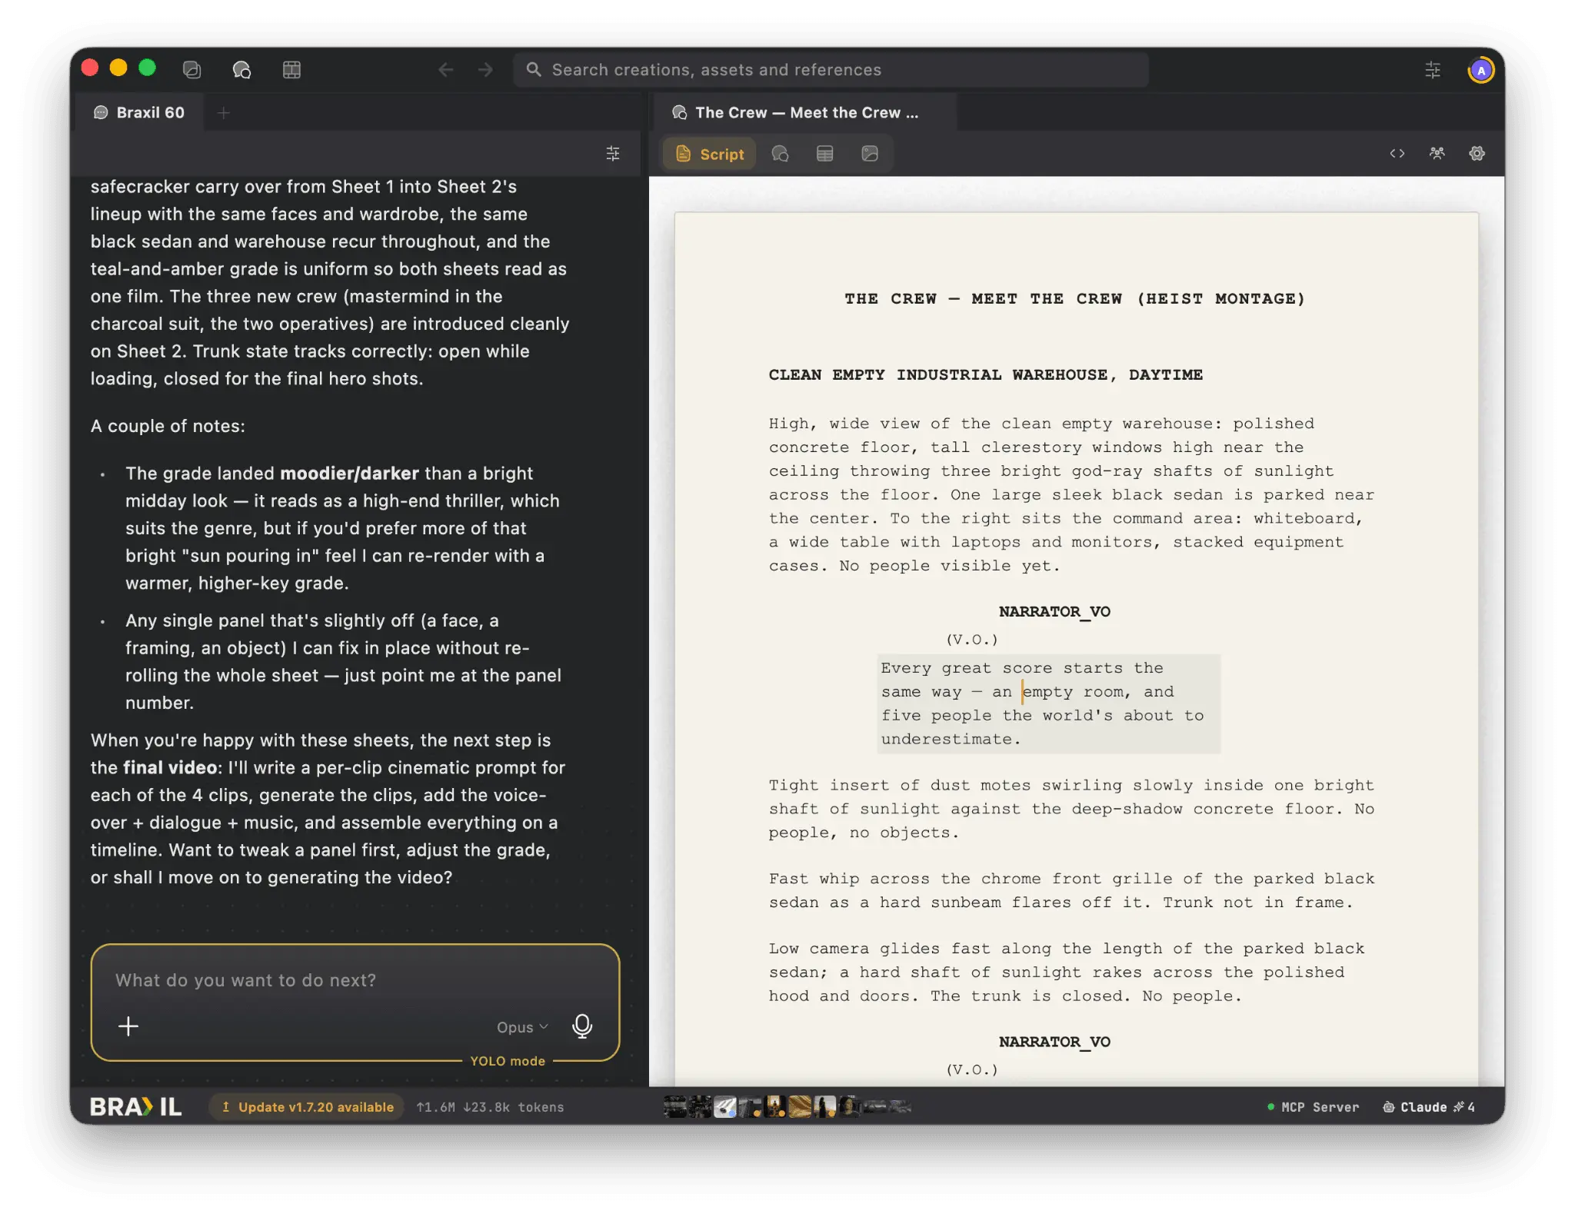Screen dimensions: 1575x1217
Task: Click the Claude robot icon in status bar
Action: coord(1389,1107)
